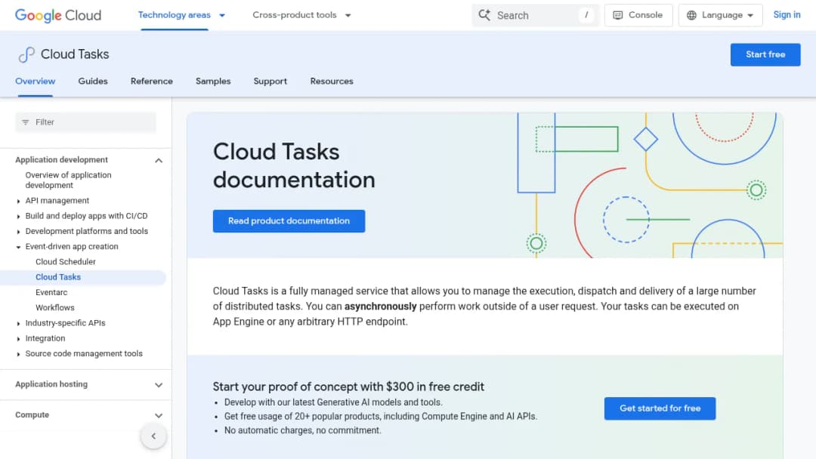
Task: Click Get started for free button
Action: click(x=660, y=408)
